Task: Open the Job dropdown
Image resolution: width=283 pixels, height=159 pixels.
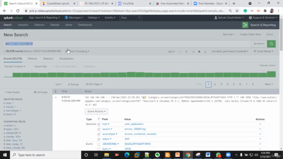Action: [172, 51]
